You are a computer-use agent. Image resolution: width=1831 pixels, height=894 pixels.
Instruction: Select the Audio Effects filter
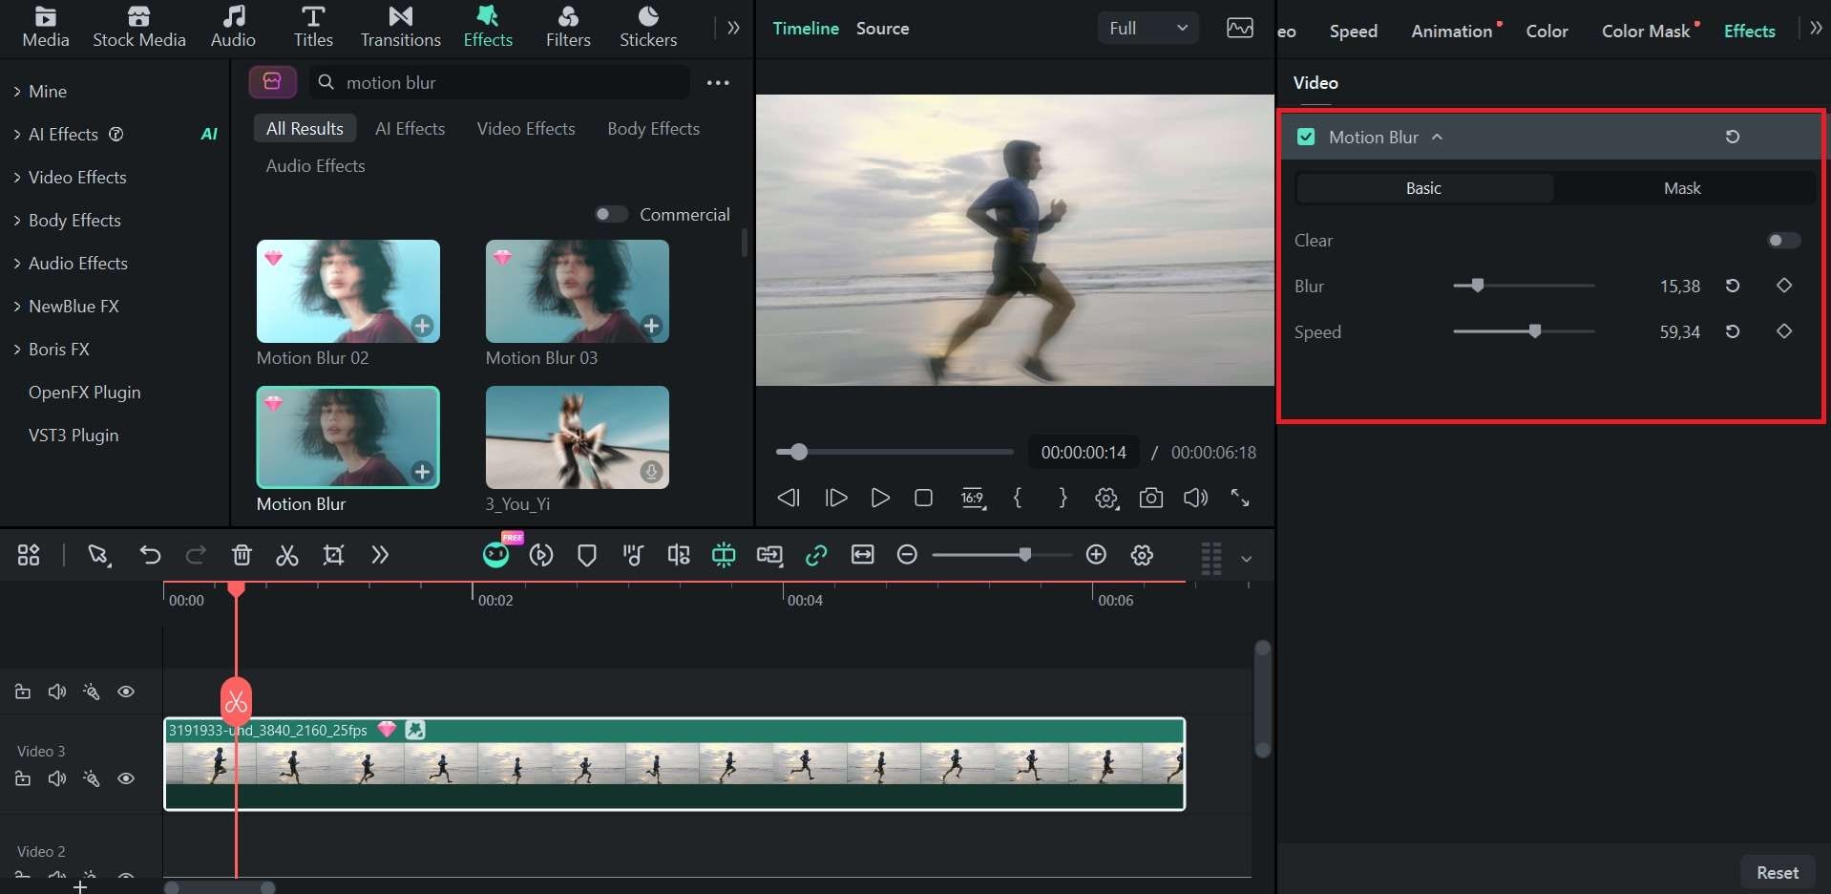315,165
